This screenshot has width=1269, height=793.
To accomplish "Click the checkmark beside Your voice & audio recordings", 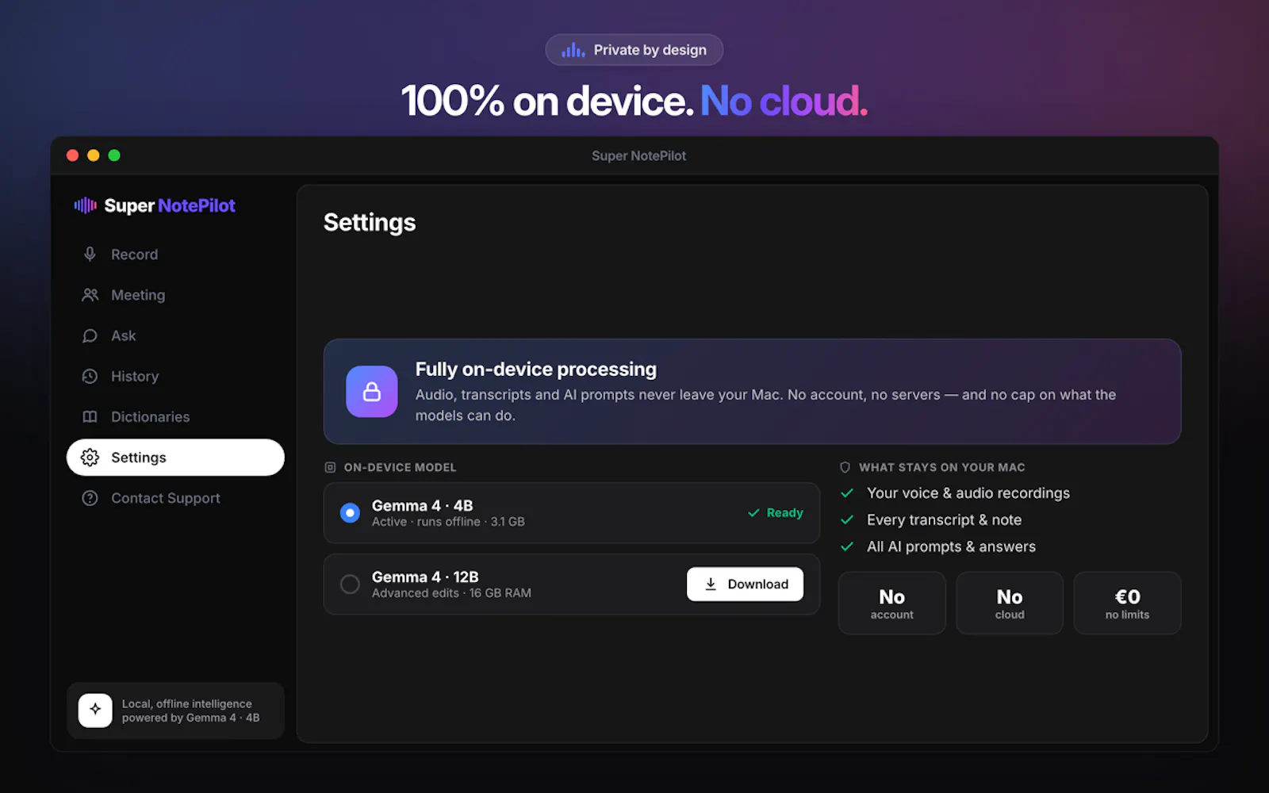I will [x=847, y=493].
